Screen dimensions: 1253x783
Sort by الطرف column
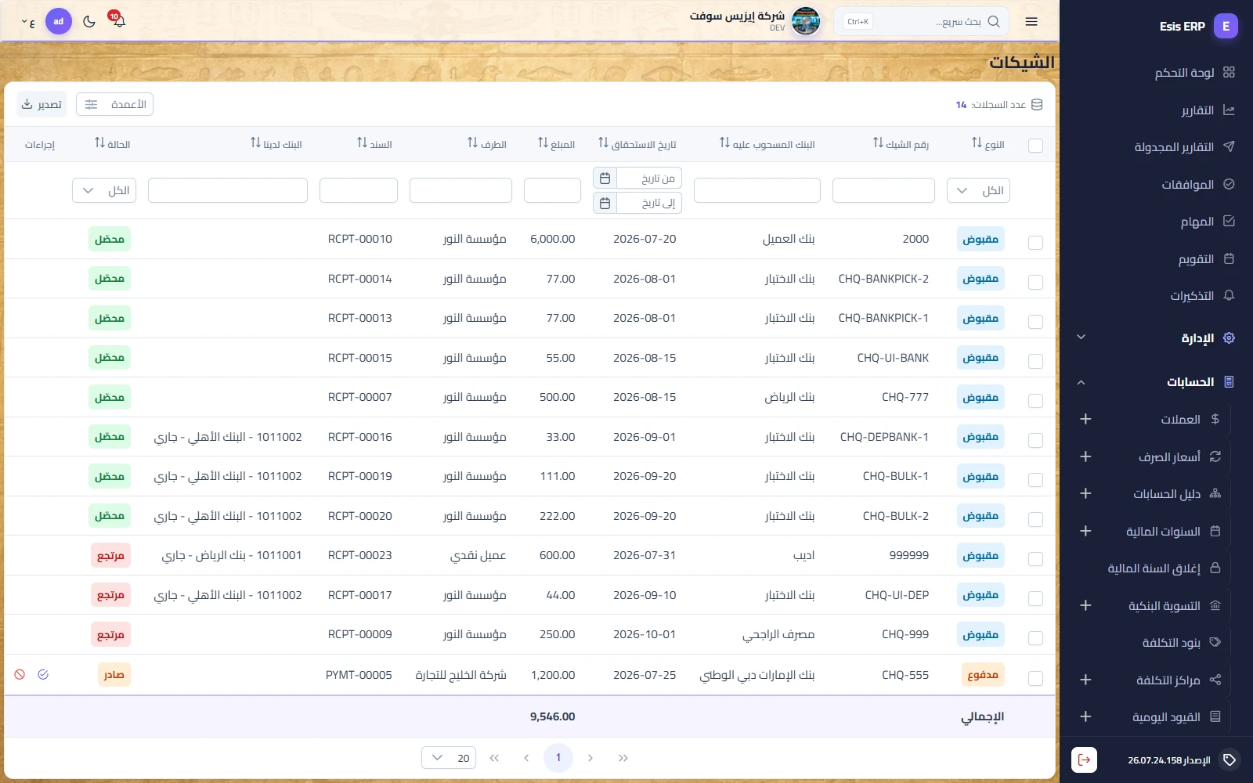[472, 143]
